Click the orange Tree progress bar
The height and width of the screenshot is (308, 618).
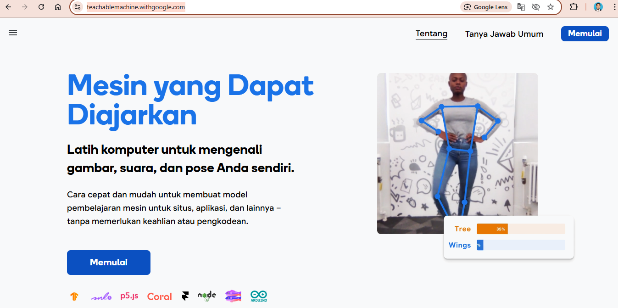point(492,229)
